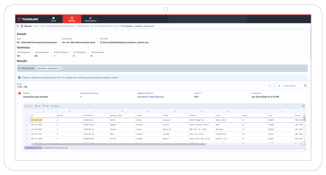This screenshot has width=326, height=175.
Task: Jump to Target in the snippet
Action: click(55, 106)
